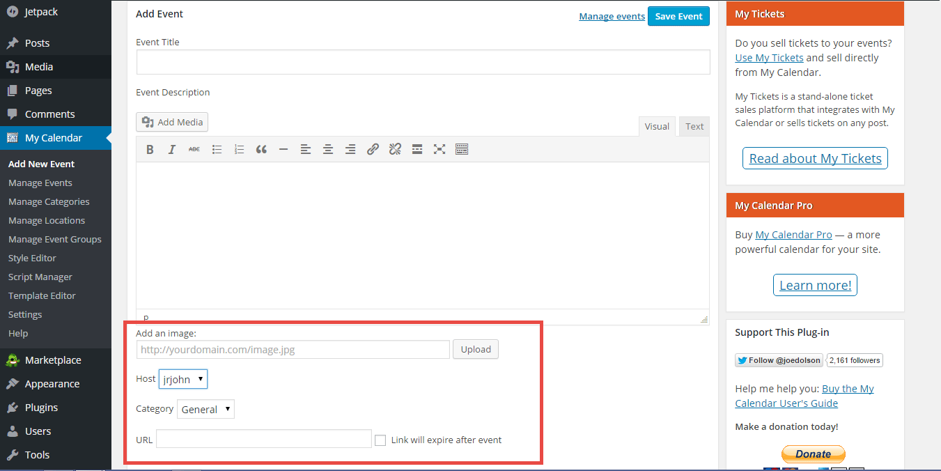Align text left in editor
This screenshot has height=471, width=941.
pyautogui.click(x=306, y=149)
